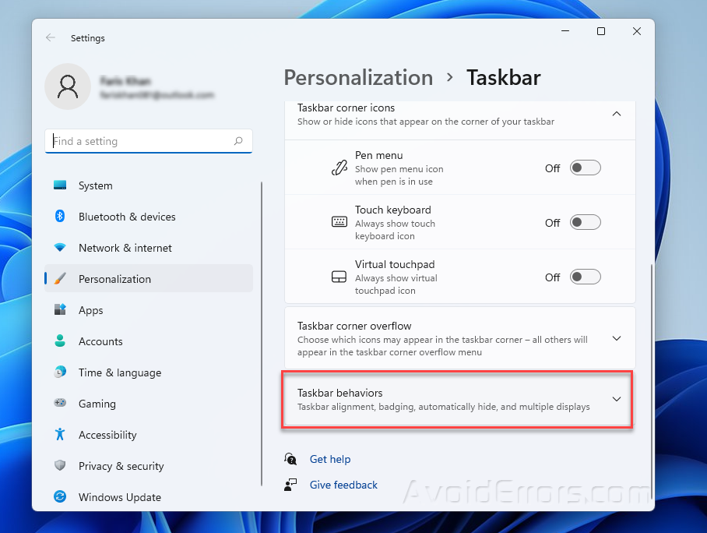Screen dimensions: 707x533
Task: Click the Virtual touchpad icon
Action: pyautogui.click(x=339, y=277)
